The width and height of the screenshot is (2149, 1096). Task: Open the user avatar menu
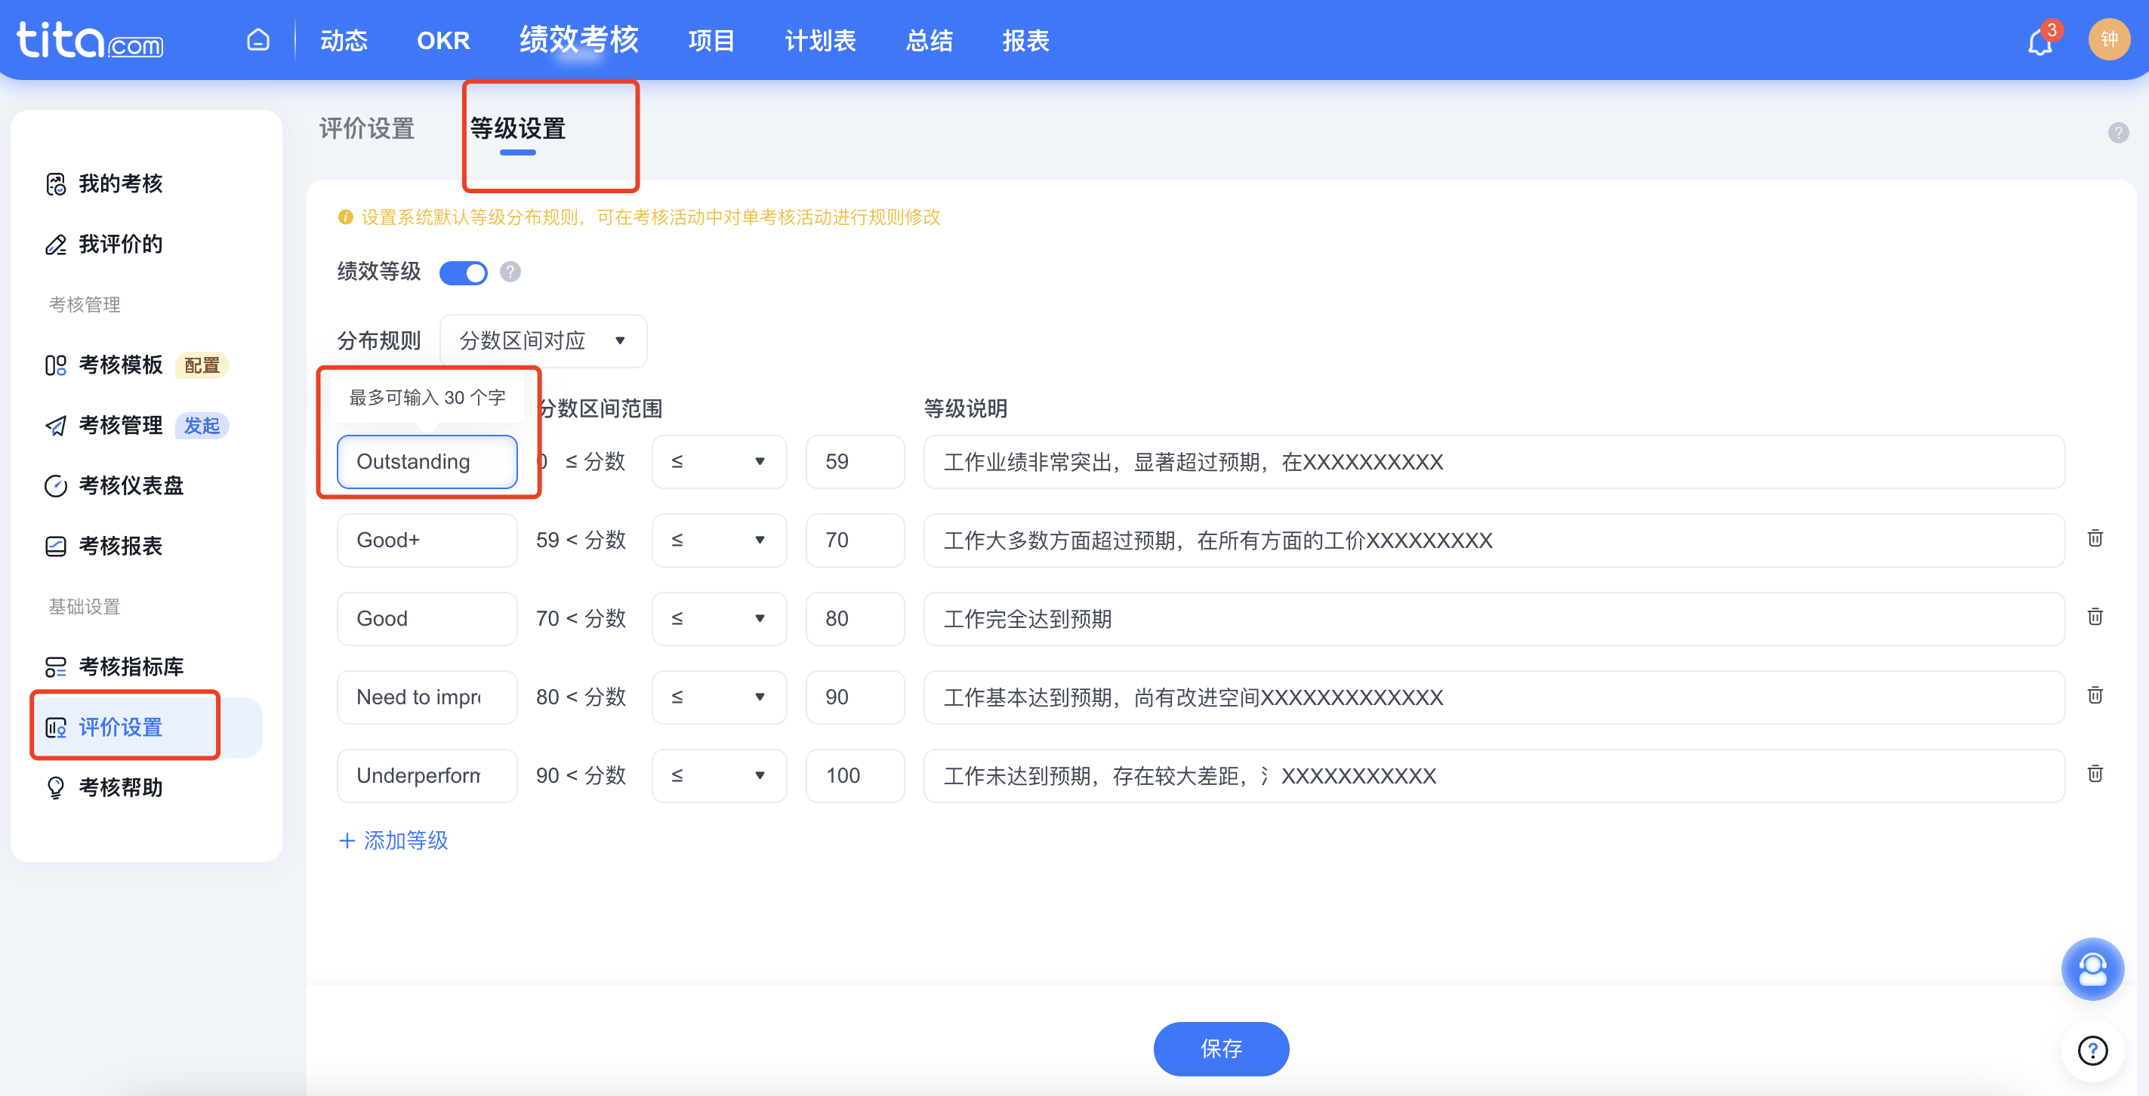coord(2109,39)
